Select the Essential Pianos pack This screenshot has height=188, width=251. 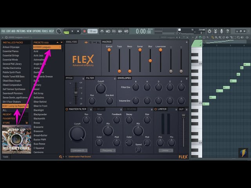pyautogui.click(x=11, y=51)
